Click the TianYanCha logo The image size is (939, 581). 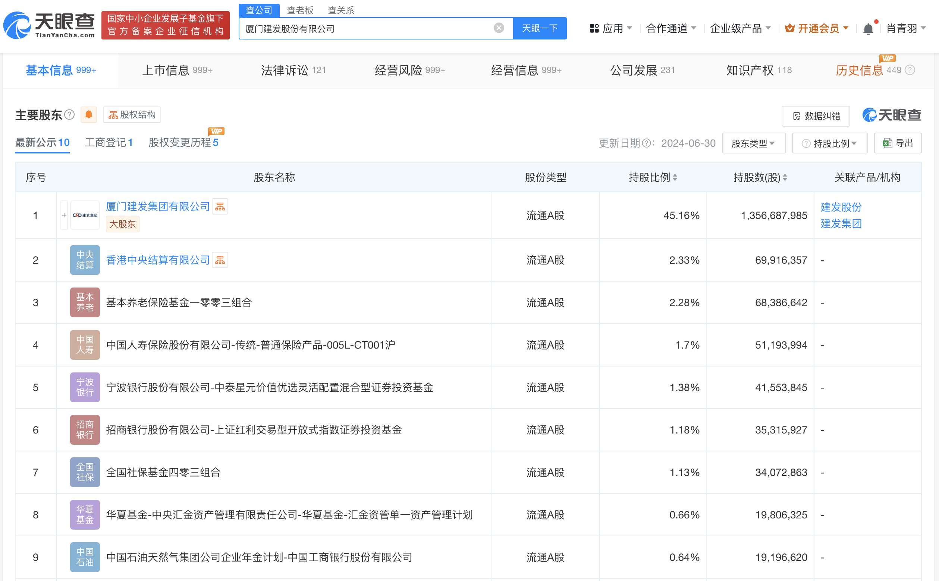(49, 25)
